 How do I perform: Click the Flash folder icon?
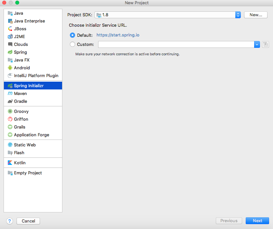[x=10, y=153]
